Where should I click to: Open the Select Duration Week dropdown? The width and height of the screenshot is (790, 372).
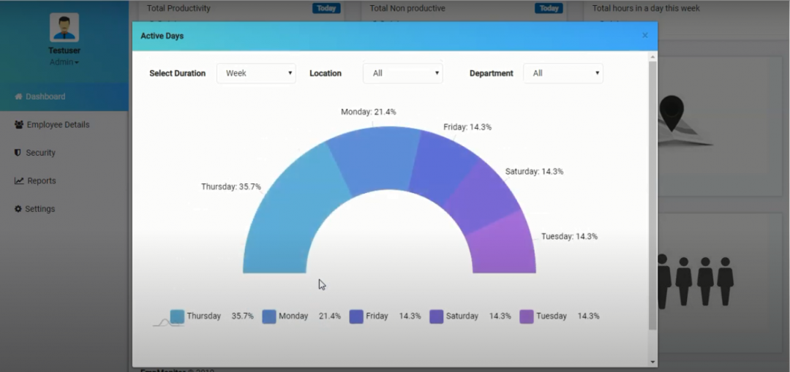click(256, 73)
